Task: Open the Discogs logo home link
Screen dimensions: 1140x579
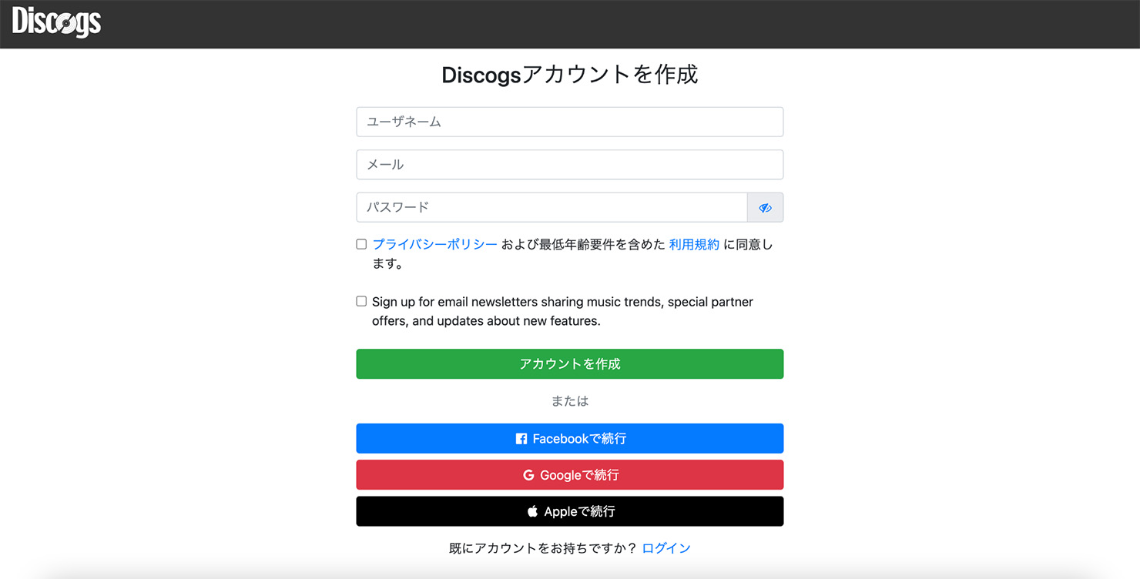Action: [x=56, y=22]
